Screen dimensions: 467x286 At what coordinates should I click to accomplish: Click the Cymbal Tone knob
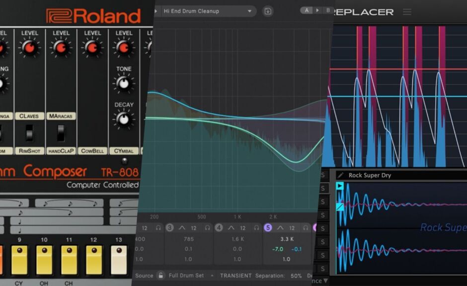pos(124,83)
